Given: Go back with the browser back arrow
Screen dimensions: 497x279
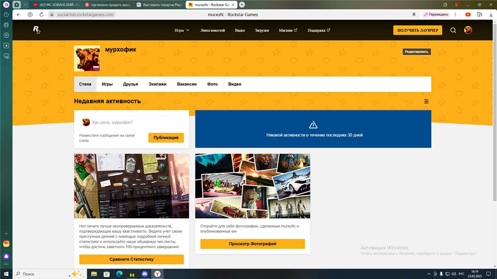Looking at the screenshot, I should point(19,14).
